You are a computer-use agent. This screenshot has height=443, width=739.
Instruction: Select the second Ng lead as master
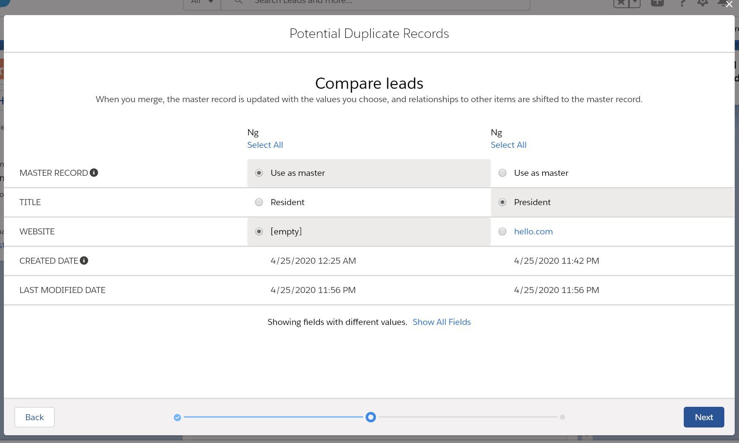pos(502,173)
